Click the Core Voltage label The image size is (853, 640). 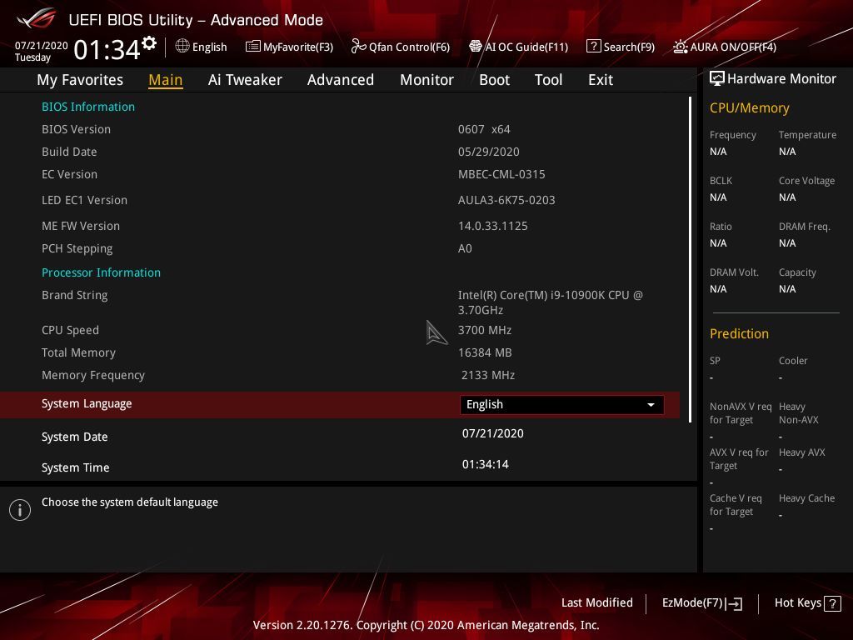(x=806, y=181)
